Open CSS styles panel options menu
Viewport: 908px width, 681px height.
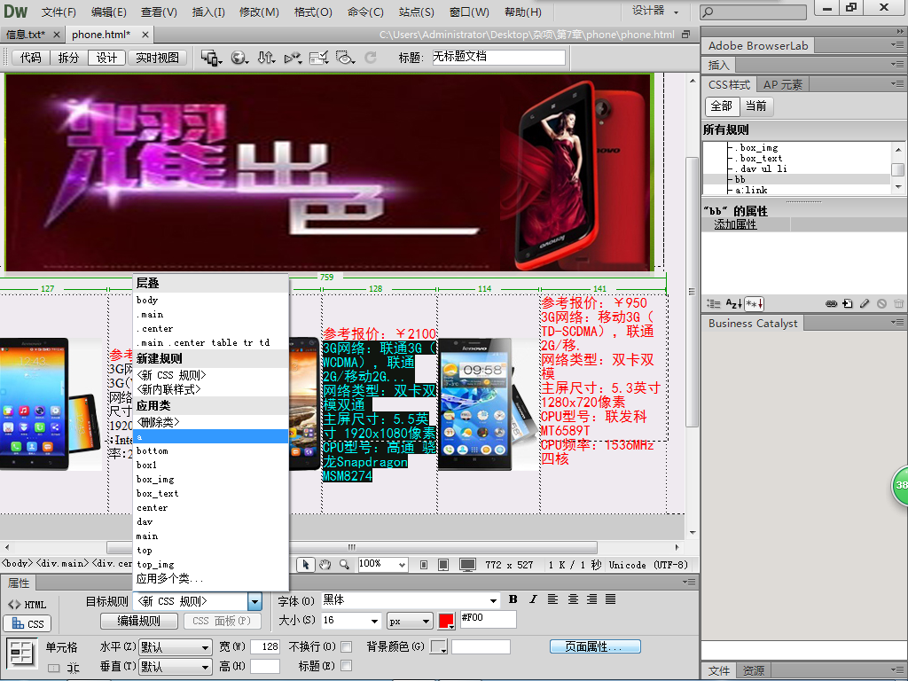point(897,84)
